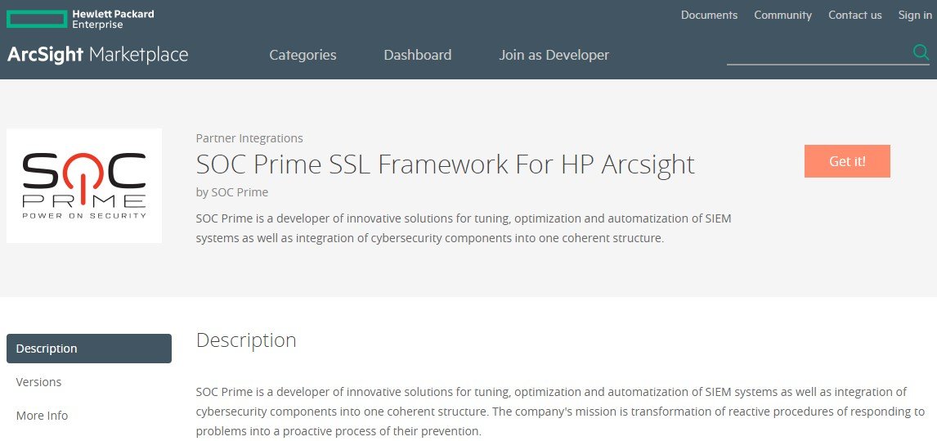Open the Documents link

709,15
